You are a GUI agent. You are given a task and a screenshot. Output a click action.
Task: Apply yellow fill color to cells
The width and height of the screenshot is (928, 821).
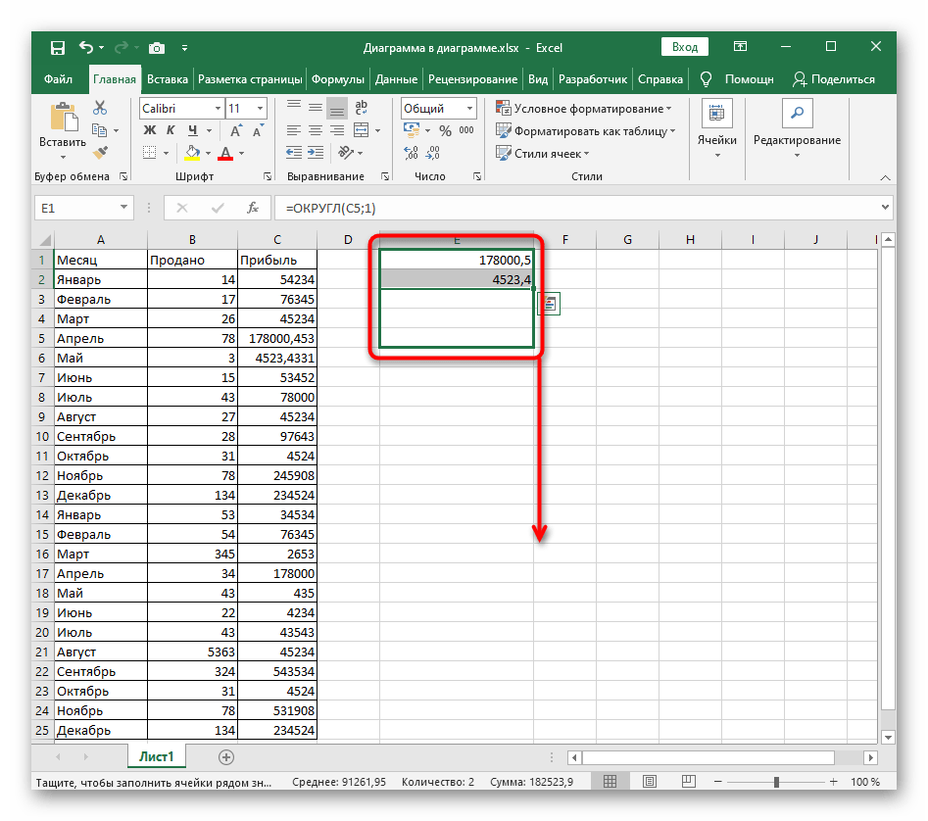tap(192, 153)
